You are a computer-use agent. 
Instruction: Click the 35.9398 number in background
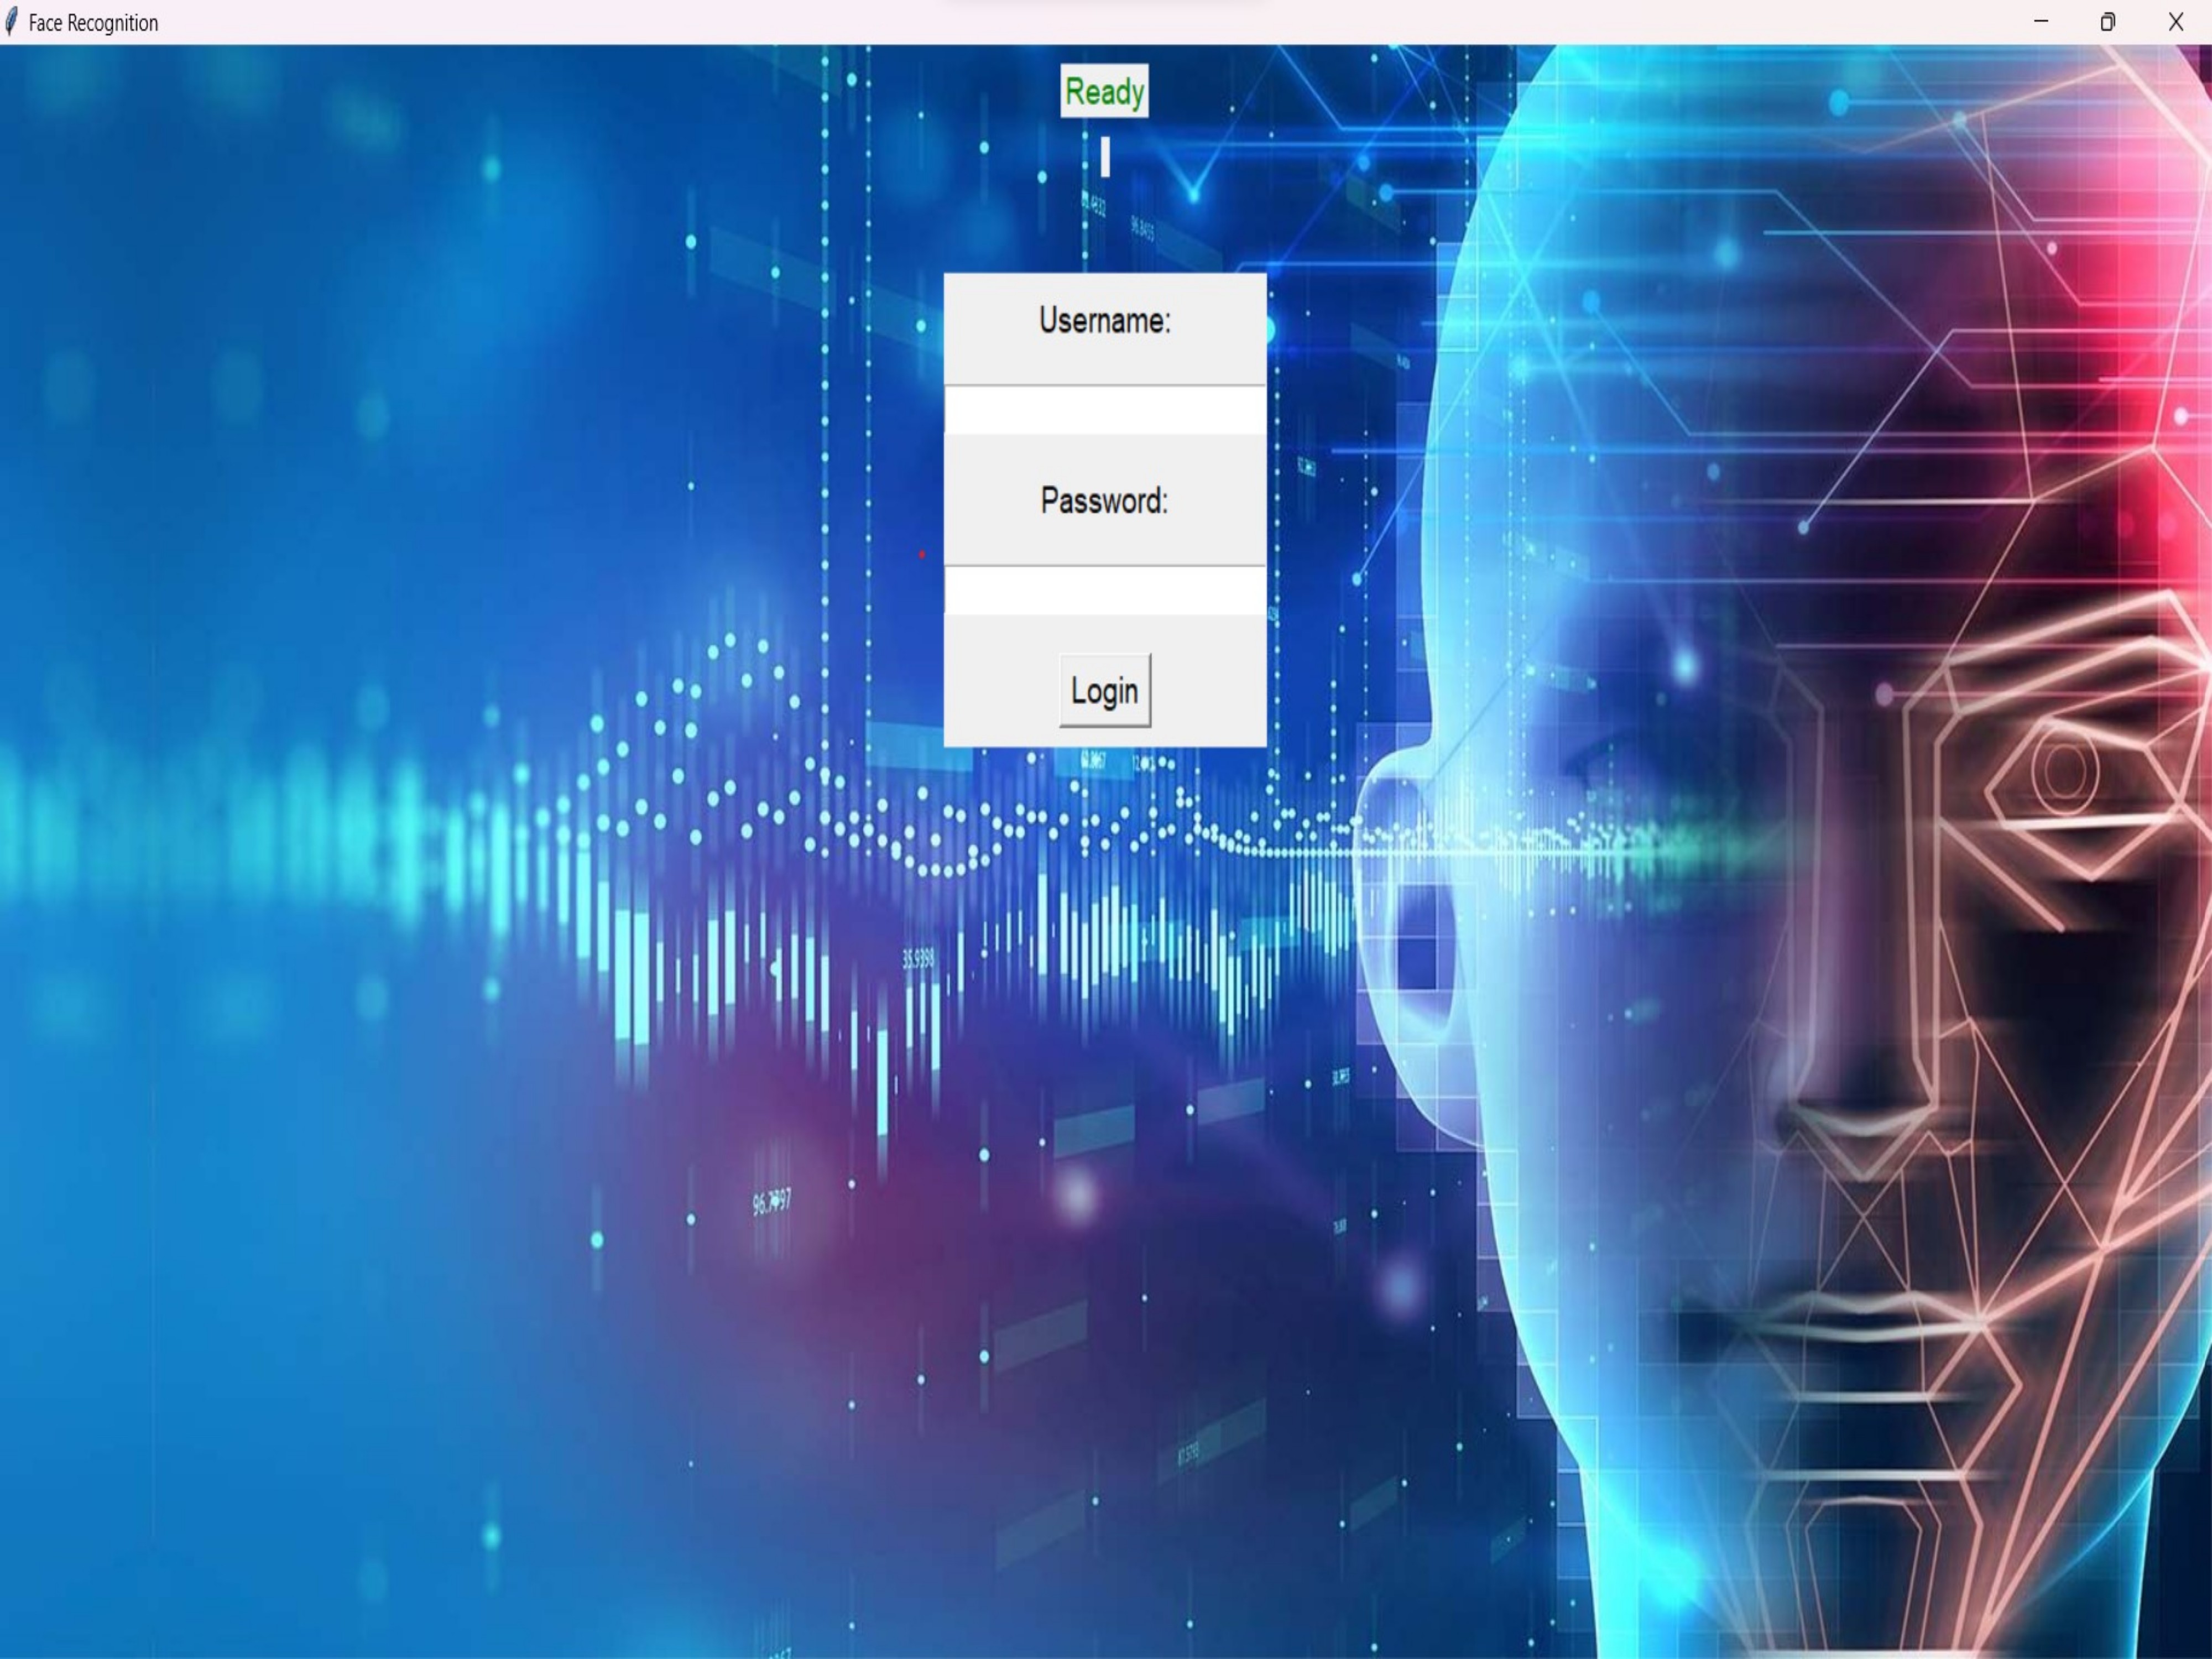pos(918,960)
